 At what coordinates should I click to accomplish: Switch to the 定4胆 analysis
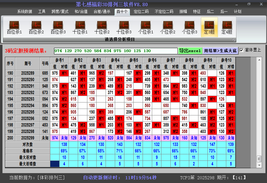(x=227, y=26)
